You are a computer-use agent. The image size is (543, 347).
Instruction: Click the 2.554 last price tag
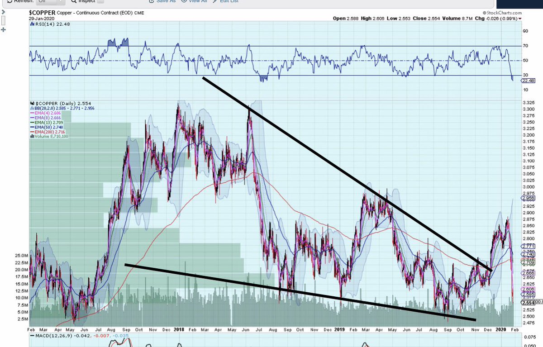tap(528, 302)
